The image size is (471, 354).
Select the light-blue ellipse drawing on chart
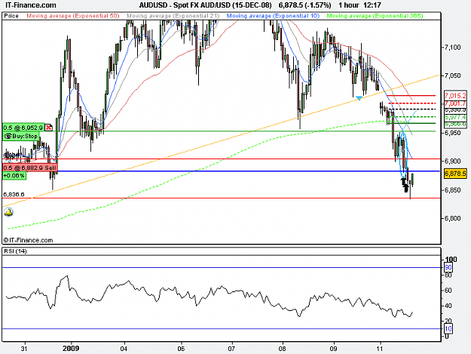pyautogui.click(x=403, y=155)
